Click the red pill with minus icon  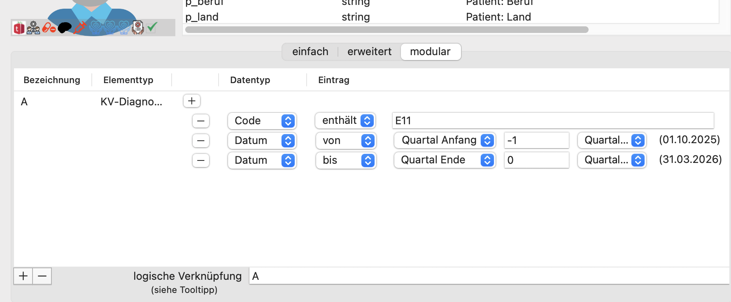tap(49, 28)
